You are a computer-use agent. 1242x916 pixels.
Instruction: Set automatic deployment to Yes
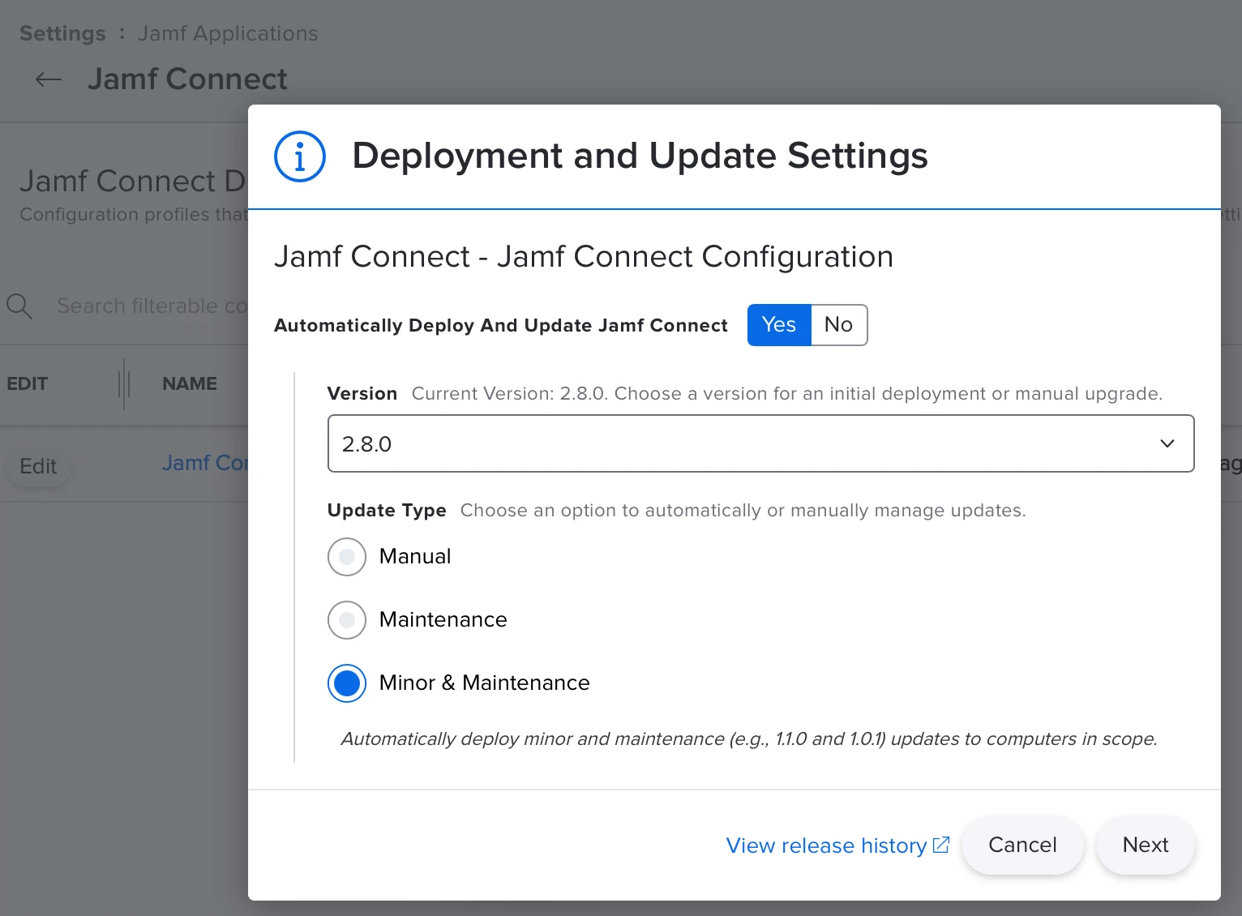point(779,325)
